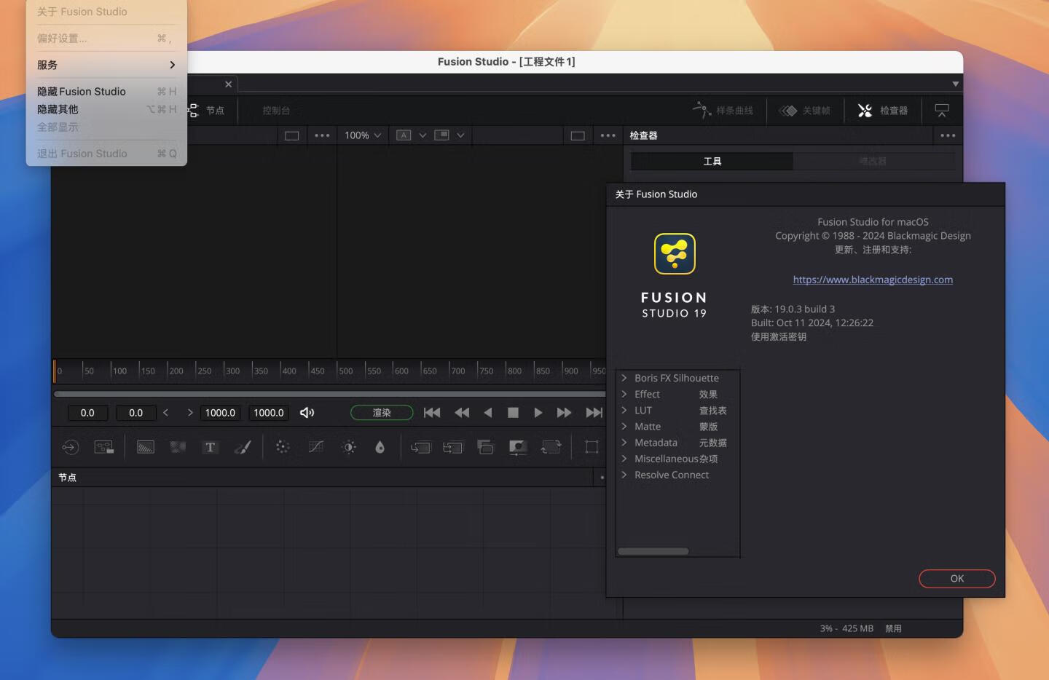Confirm the About dialog with OK
The image size is (1049, 680).
pos(956,578)
